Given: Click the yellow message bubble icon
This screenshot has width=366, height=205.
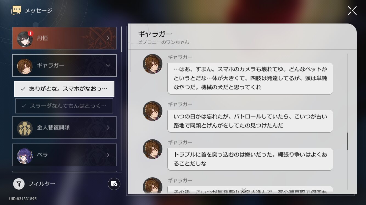Looking at the screenshot, I should coord(16,11).
